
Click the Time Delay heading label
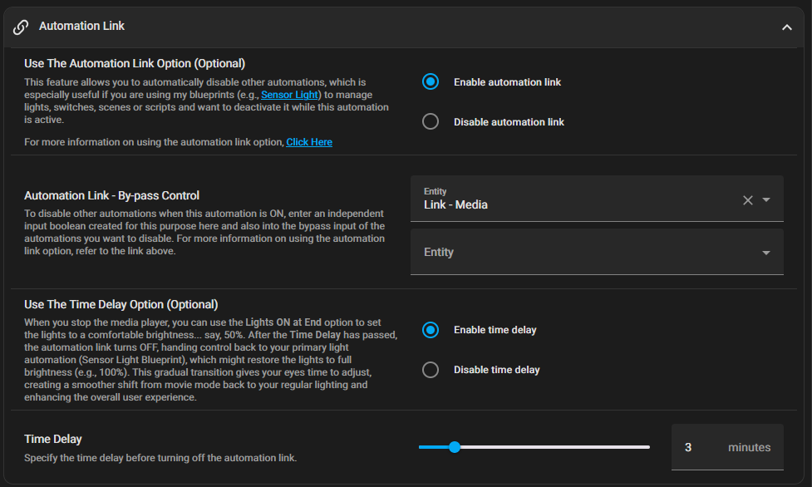tap(53, 440)
